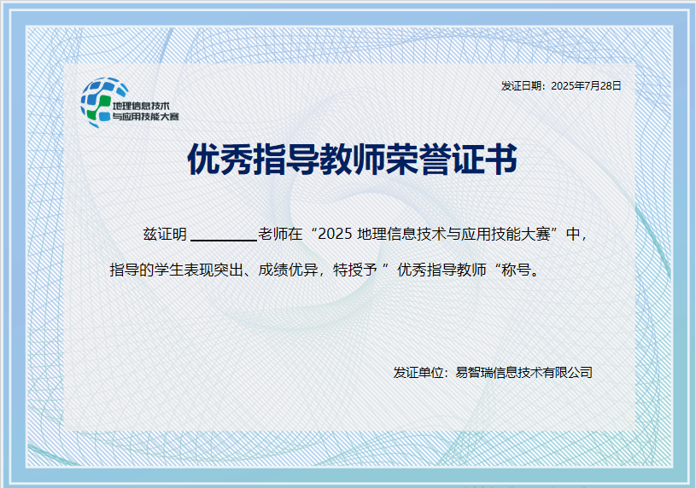Click the logo text 与应用技能大赛
The height and width of the screenshot is (488, 696).
146,116
